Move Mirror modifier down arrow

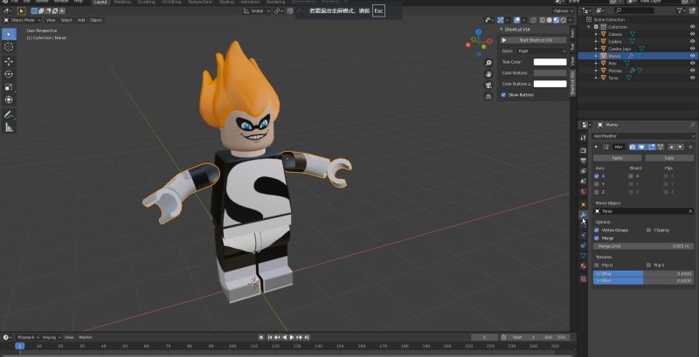click(680, 147)
